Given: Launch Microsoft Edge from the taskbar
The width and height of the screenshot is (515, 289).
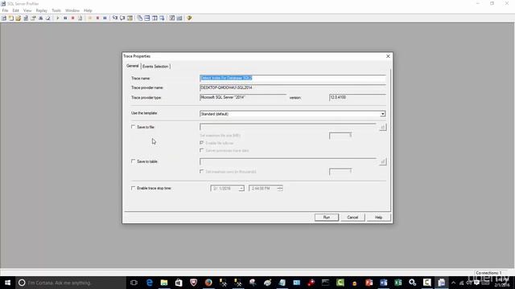Looking at the screenshot, I should [x=150, y=283].
